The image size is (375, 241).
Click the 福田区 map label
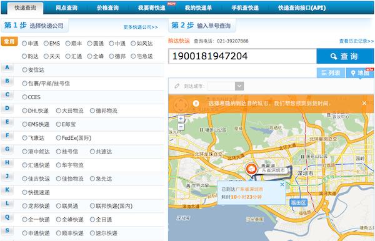coord(299,203)
